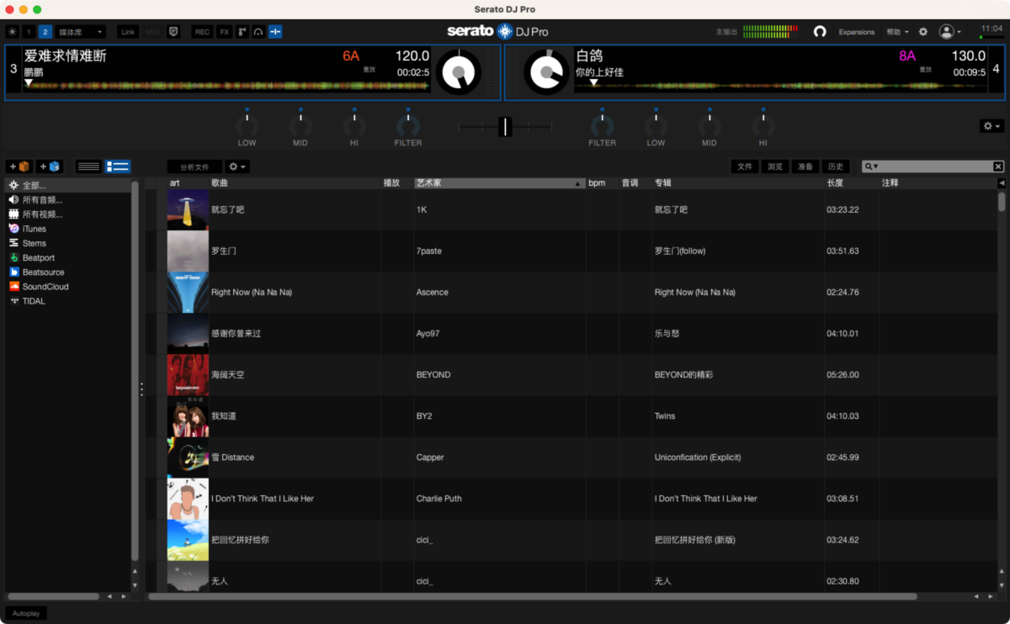1010x624 pixels.
Task: Click the left deck MID knob
Action: 300,126
